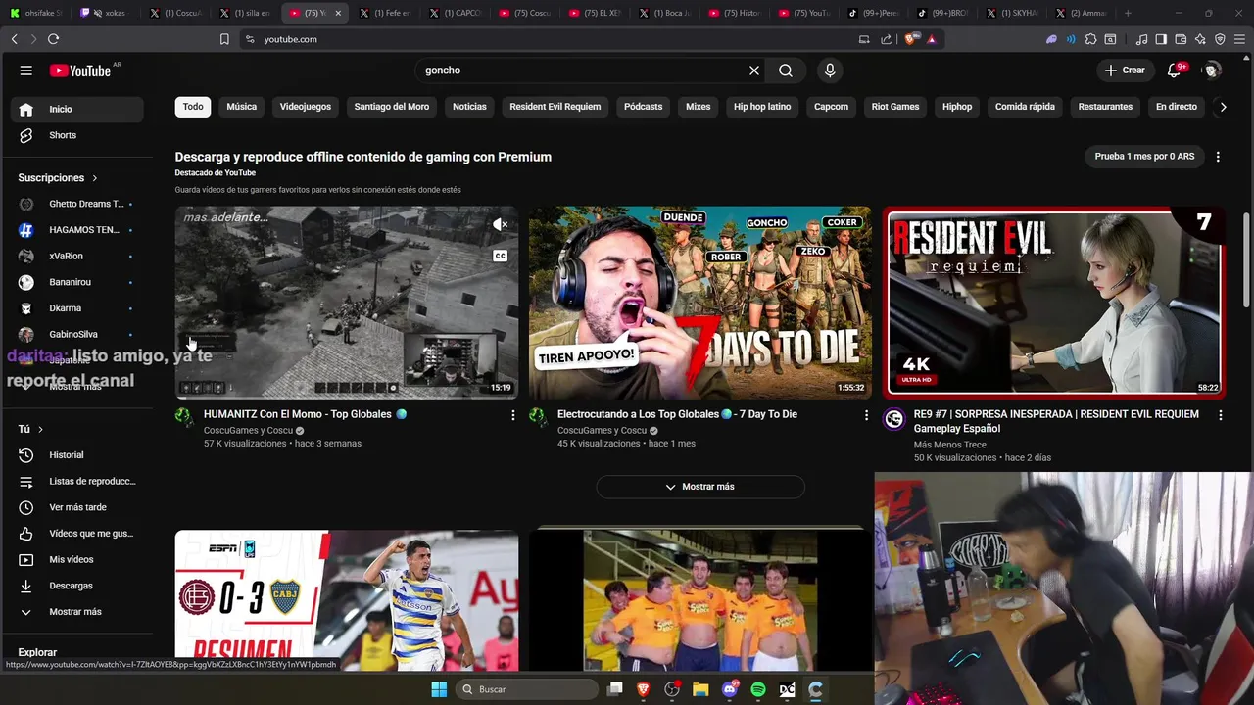Open the account avatar menu

click(1213, 70)
